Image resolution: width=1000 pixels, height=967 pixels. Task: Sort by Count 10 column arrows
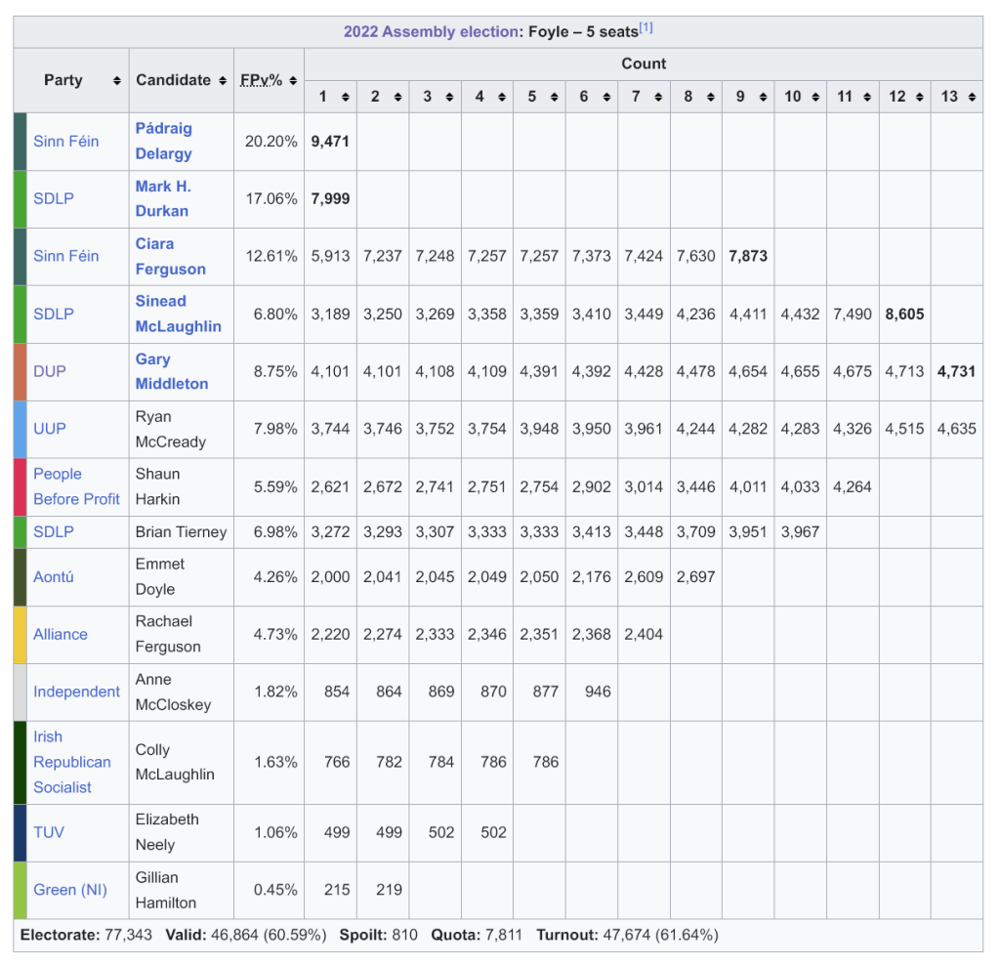pyautogui.click(x=815, y=97)
